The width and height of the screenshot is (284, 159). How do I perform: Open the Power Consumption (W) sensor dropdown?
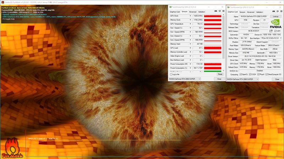[x=190, y=64]
